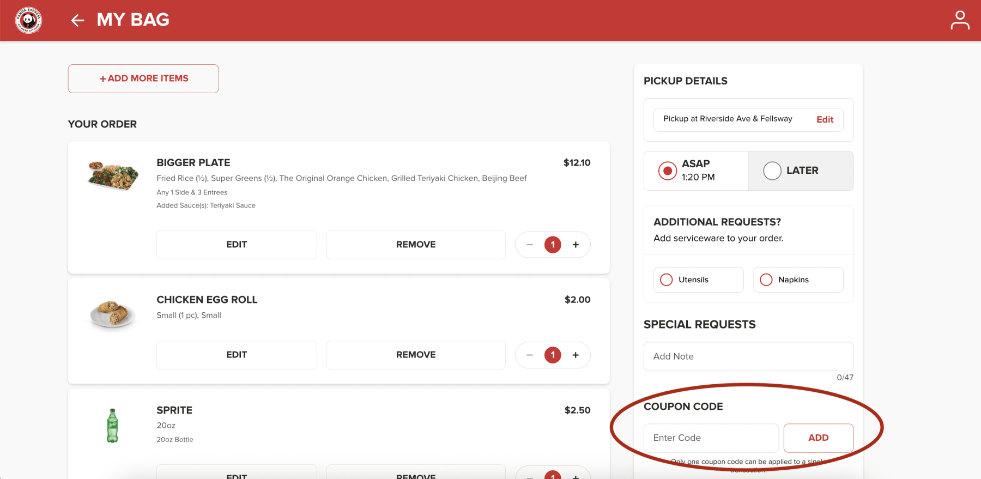This screenshot has width=981, height=479.
Task: Edit the Bigger Plate item
Action: (x=237, y=245)
